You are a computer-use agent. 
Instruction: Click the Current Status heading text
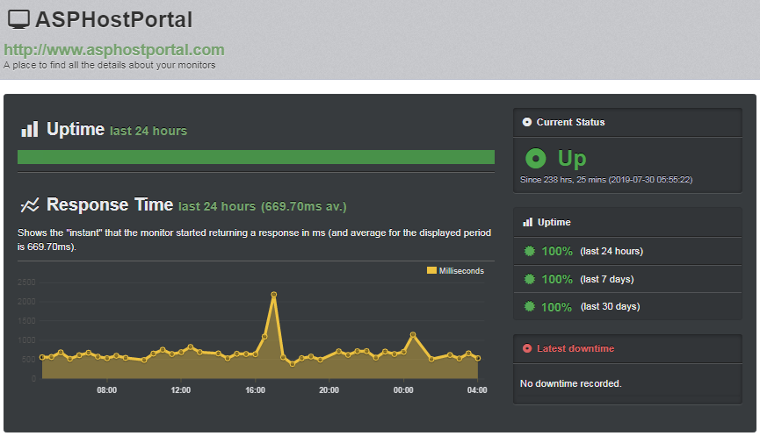tap(570, 122)
